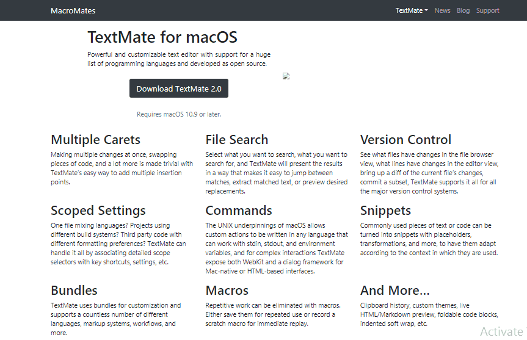The height and width of the screenshot is (340, 527).
Task: Click the paragraph beginning 'See what files have changes'
Action: (x=429, y=173)
